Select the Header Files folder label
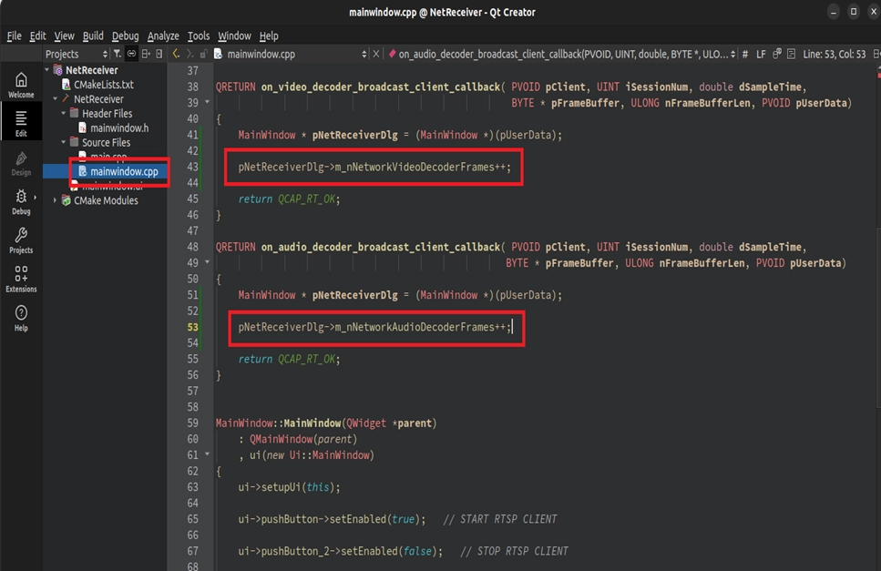 (x=107, y=114)
